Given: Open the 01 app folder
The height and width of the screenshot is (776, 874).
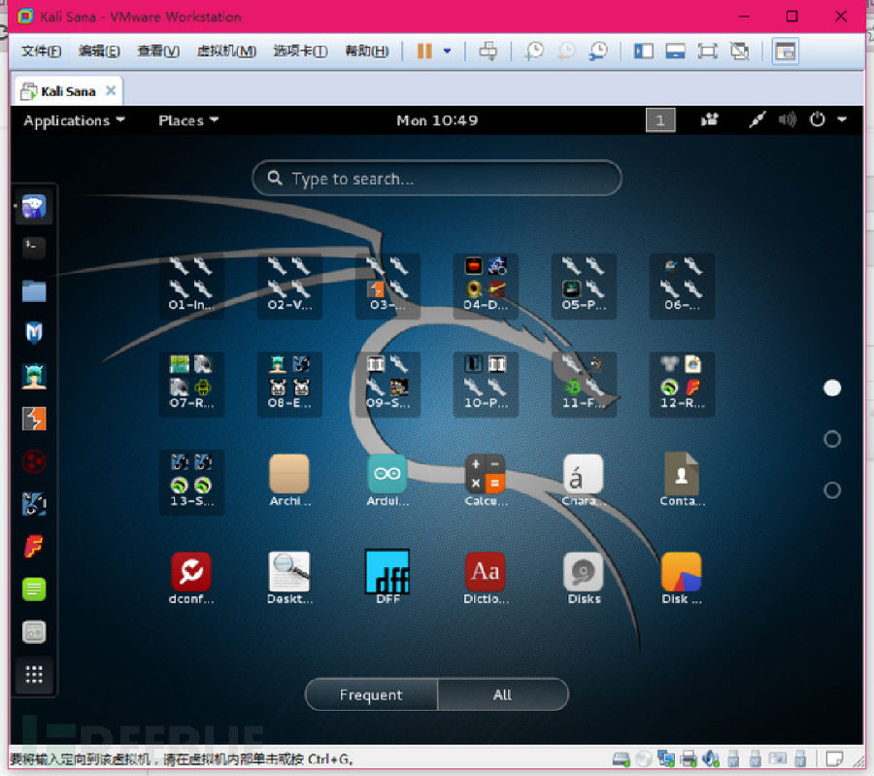Looking at the screenshot, I should click(190, 285).
